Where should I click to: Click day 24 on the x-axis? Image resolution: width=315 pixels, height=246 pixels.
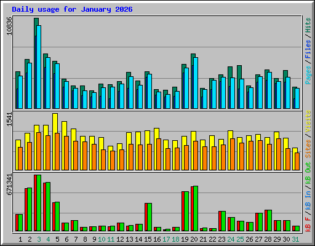(231, 239)
